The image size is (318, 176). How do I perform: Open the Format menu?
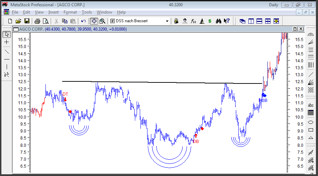click(70, 12)
